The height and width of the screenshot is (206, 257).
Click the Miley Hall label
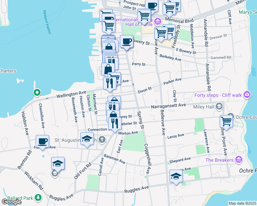point(203,107)
